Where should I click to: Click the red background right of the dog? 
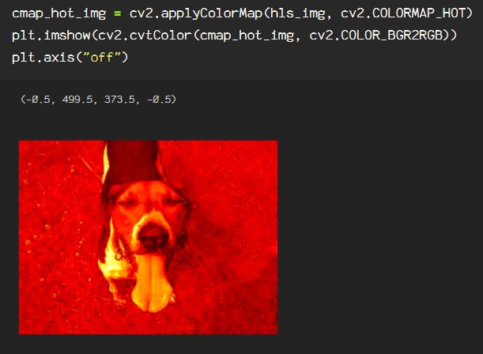tap(234, 237)
